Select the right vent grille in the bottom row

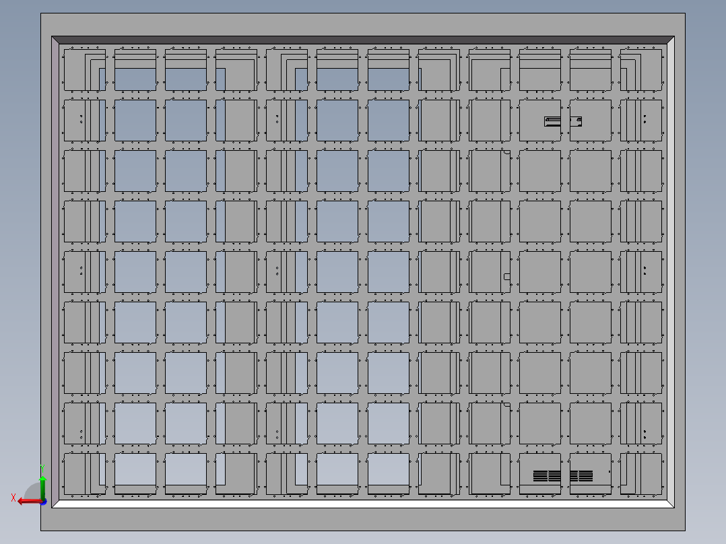(582, 475)
